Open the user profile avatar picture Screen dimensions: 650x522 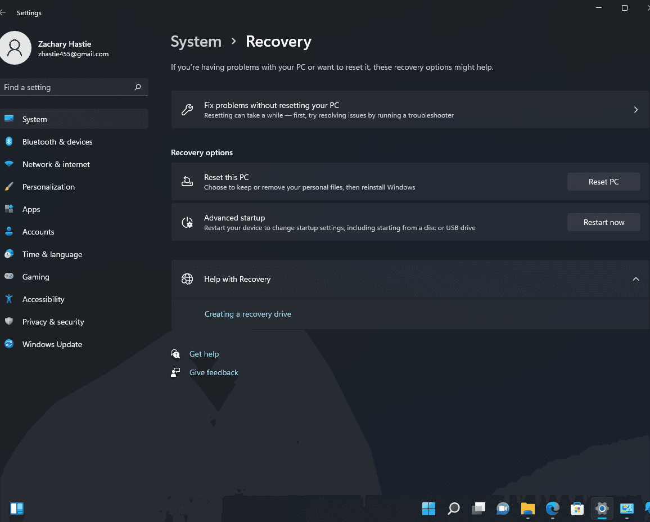(x=15, y=48)
